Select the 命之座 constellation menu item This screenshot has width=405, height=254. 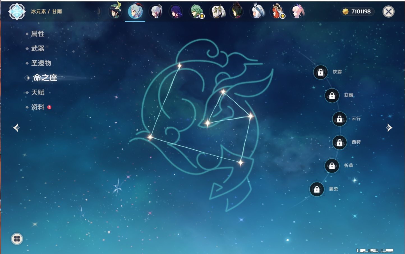click(x=45, y=78)
